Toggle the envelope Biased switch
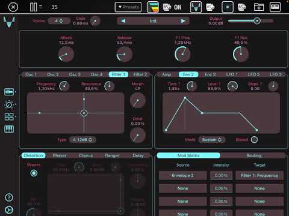The width and height of the screenshot is (289, 216). pos(254,140)
